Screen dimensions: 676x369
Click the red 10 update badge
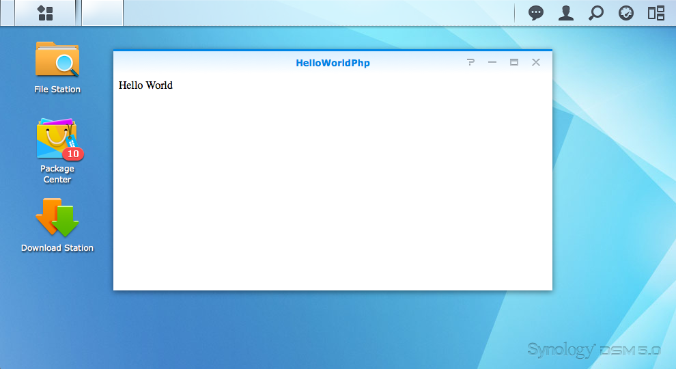(73, 154)
